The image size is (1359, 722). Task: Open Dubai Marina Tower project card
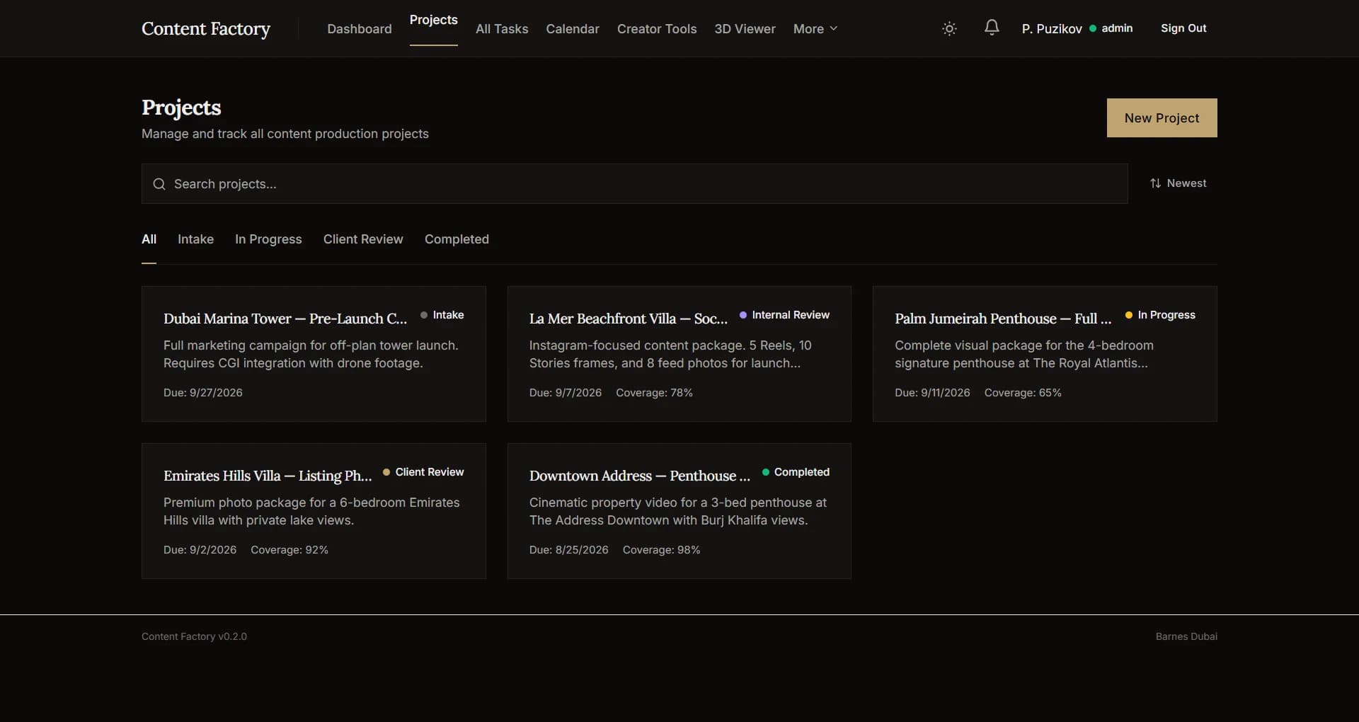tap(314, 354)
